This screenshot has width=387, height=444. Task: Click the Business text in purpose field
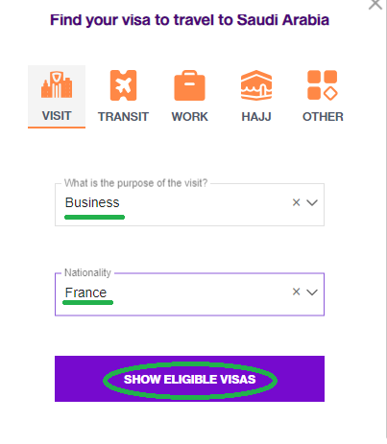(x=92, y=202)
